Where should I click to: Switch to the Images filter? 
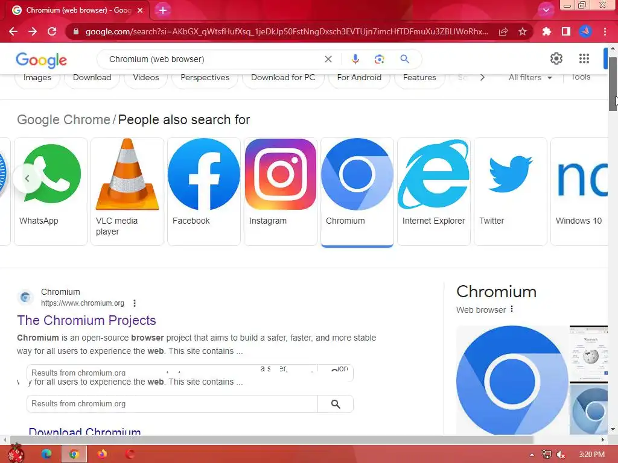pos(37,78)
